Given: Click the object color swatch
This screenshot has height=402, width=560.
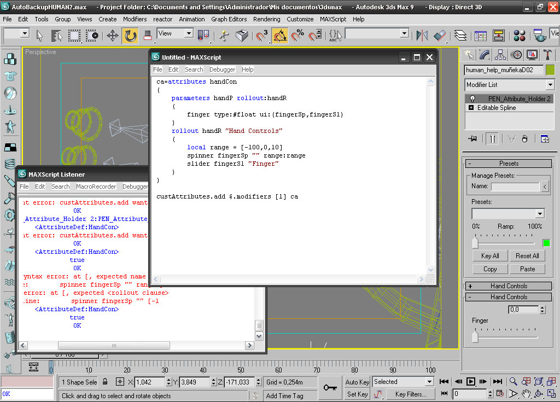Looking at the screenshot, I should click(550, 70).
